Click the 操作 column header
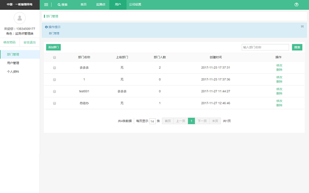This screenshot has height=193, width=309. (278, 57)
